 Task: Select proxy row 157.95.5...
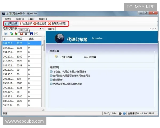pyautogui.click(x=22, y=74)
